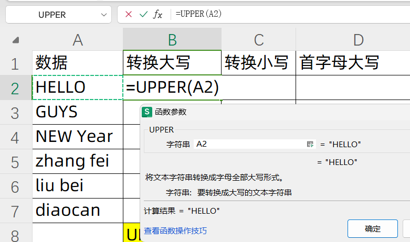Image resolution: width=410 pixels, height=242 pixels.
Task: Click the 字符串 argument label
Action: point(178,144)
